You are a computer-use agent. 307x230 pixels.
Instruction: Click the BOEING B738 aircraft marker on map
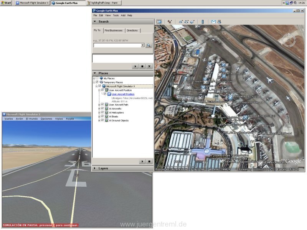245,117
